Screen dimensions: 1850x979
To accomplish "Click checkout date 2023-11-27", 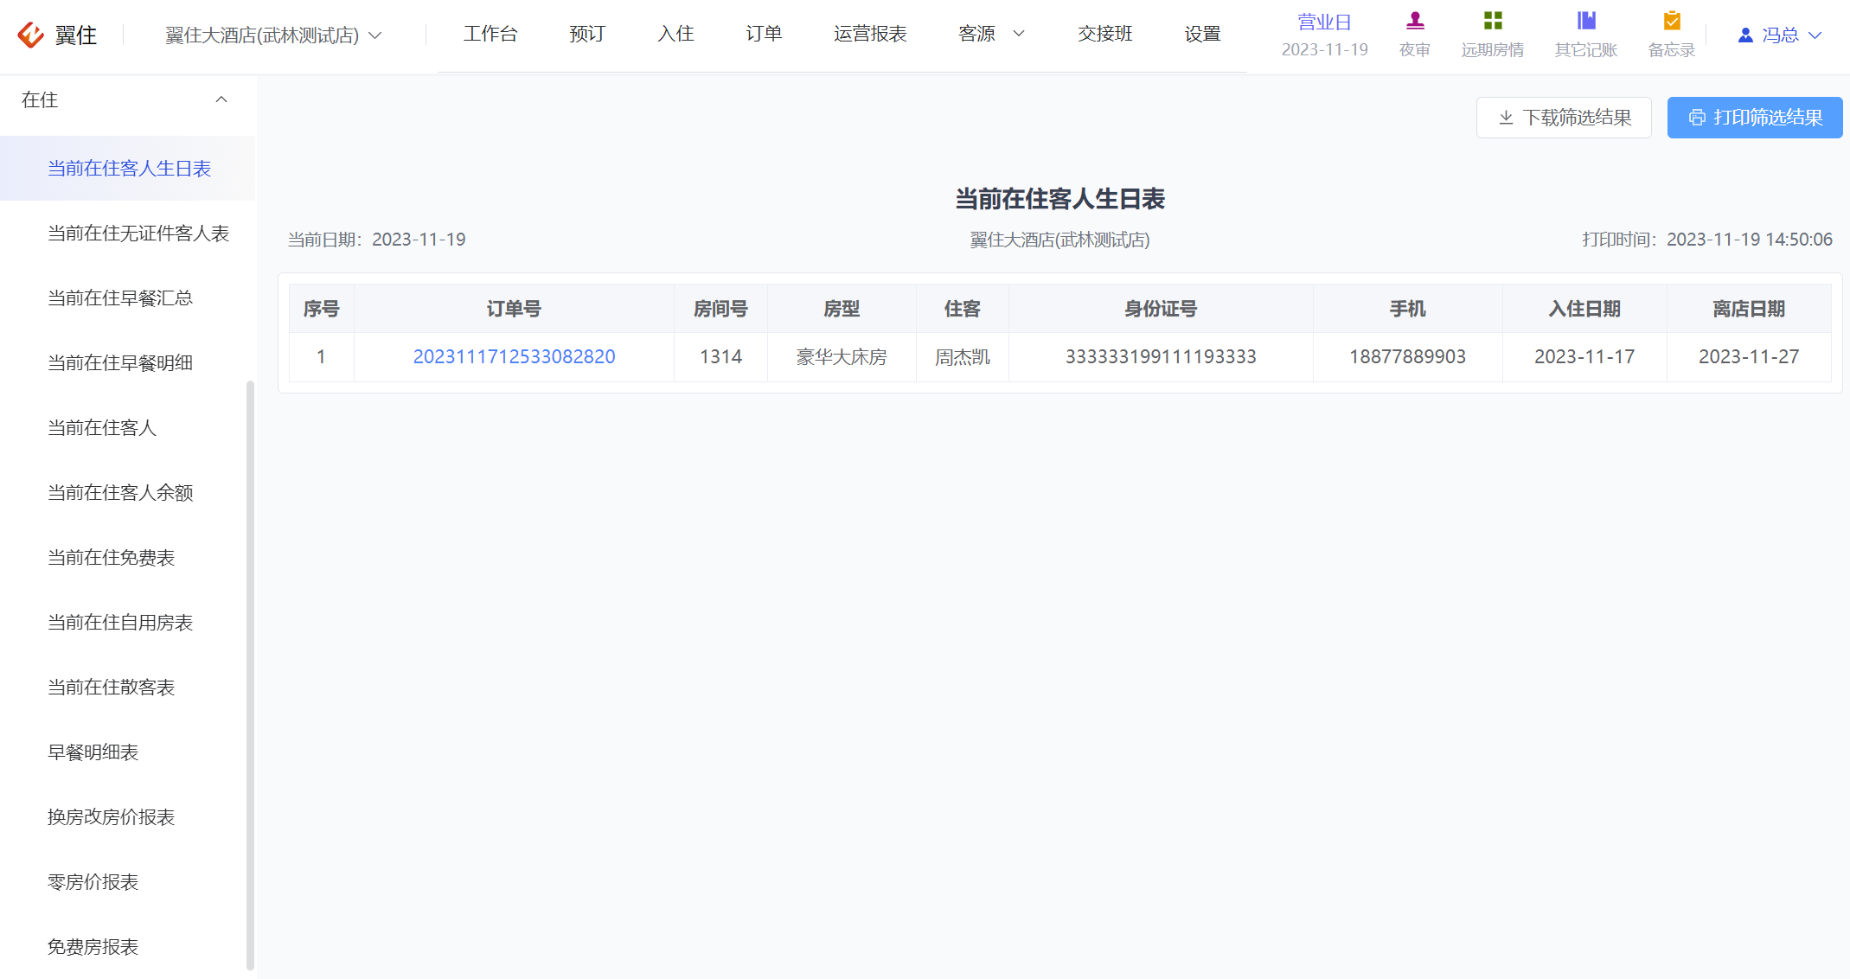I will pos(1749,356).
